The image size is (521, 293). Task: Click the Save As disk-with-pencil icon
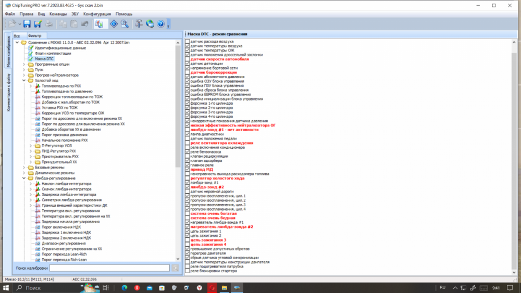(38, 24)
